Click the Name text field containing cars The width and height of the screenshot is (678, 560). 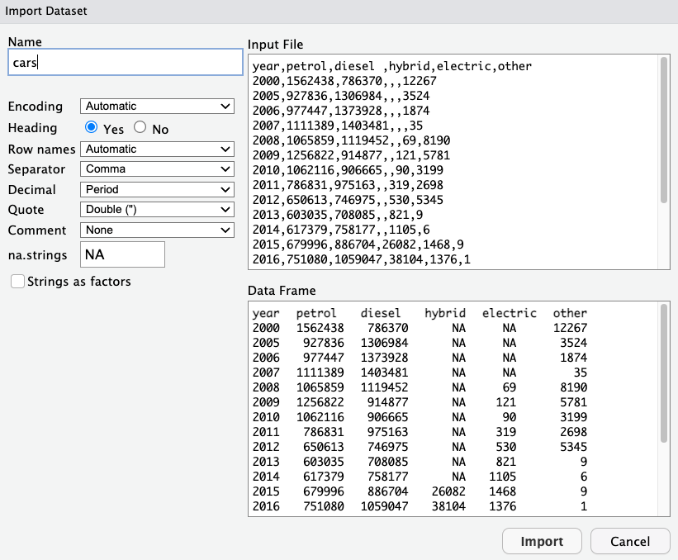[x=124, y=63]
